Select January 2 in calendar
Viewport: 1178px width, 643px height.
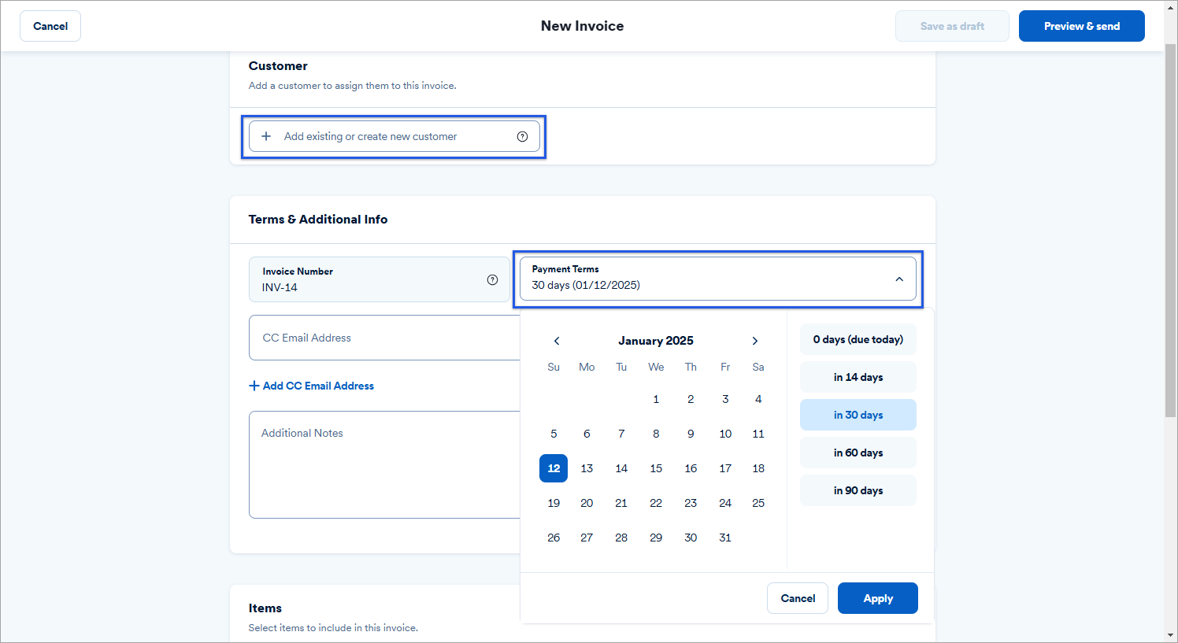(x=691, y=399)
